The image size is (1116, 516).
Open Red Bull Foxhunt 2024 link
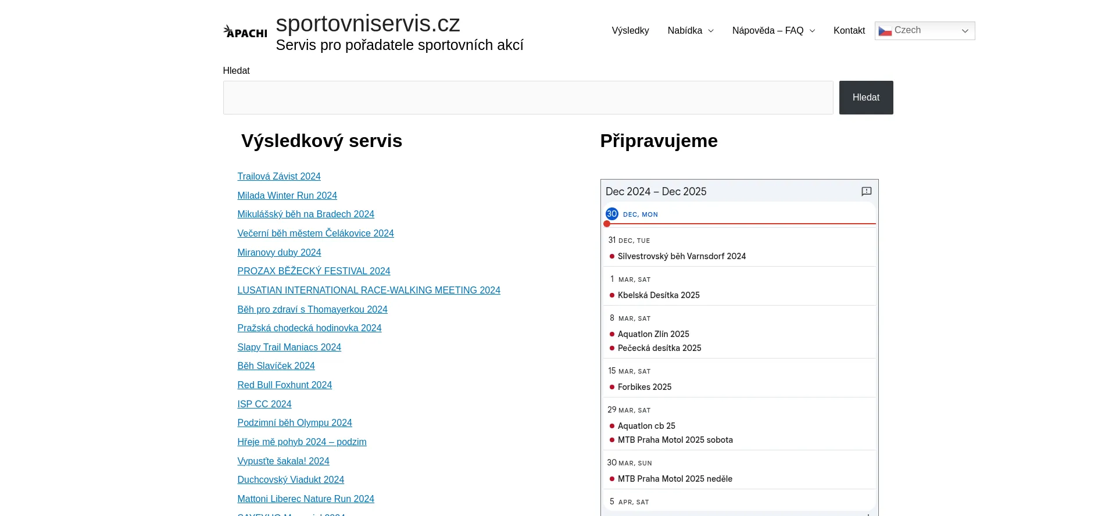284,385
